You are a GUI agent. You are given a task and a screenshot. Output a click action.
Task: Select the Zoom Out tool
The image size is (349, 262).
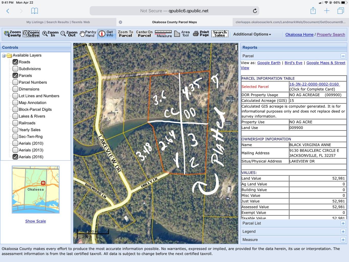[x=69, y=34]
